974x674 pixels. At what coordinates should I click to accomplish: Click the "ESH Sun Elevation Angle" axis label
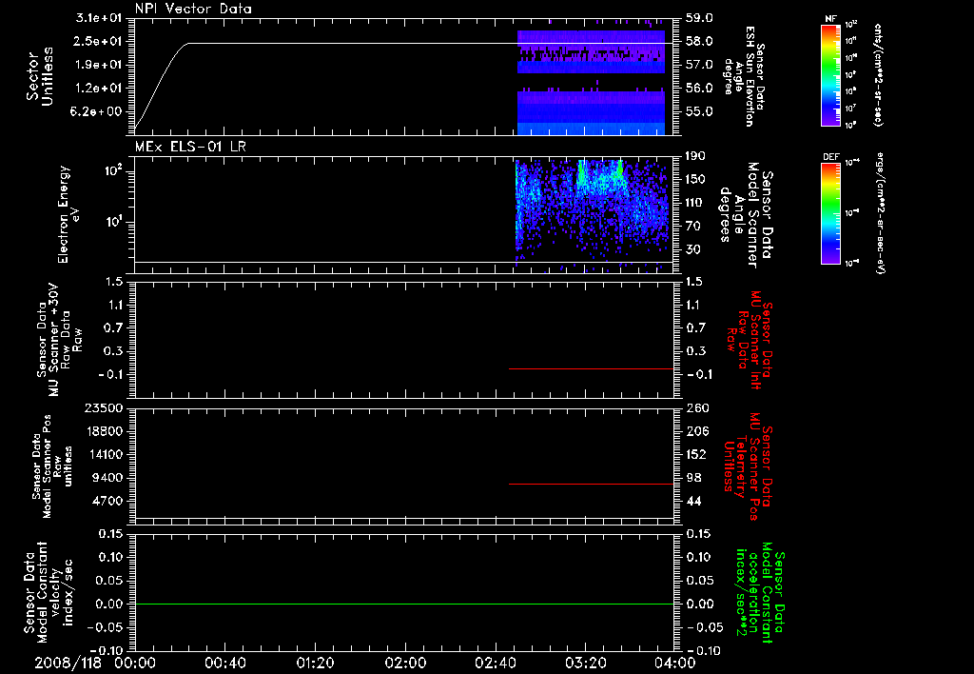click(745, 76)
